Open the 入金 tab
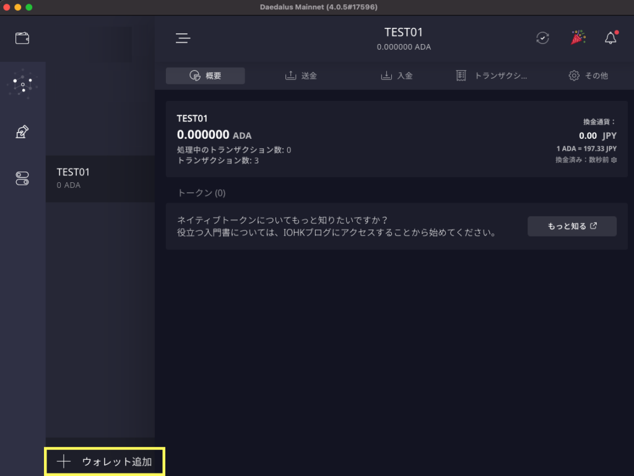Screen dimensions: 634x476 (x=397, y=76)
